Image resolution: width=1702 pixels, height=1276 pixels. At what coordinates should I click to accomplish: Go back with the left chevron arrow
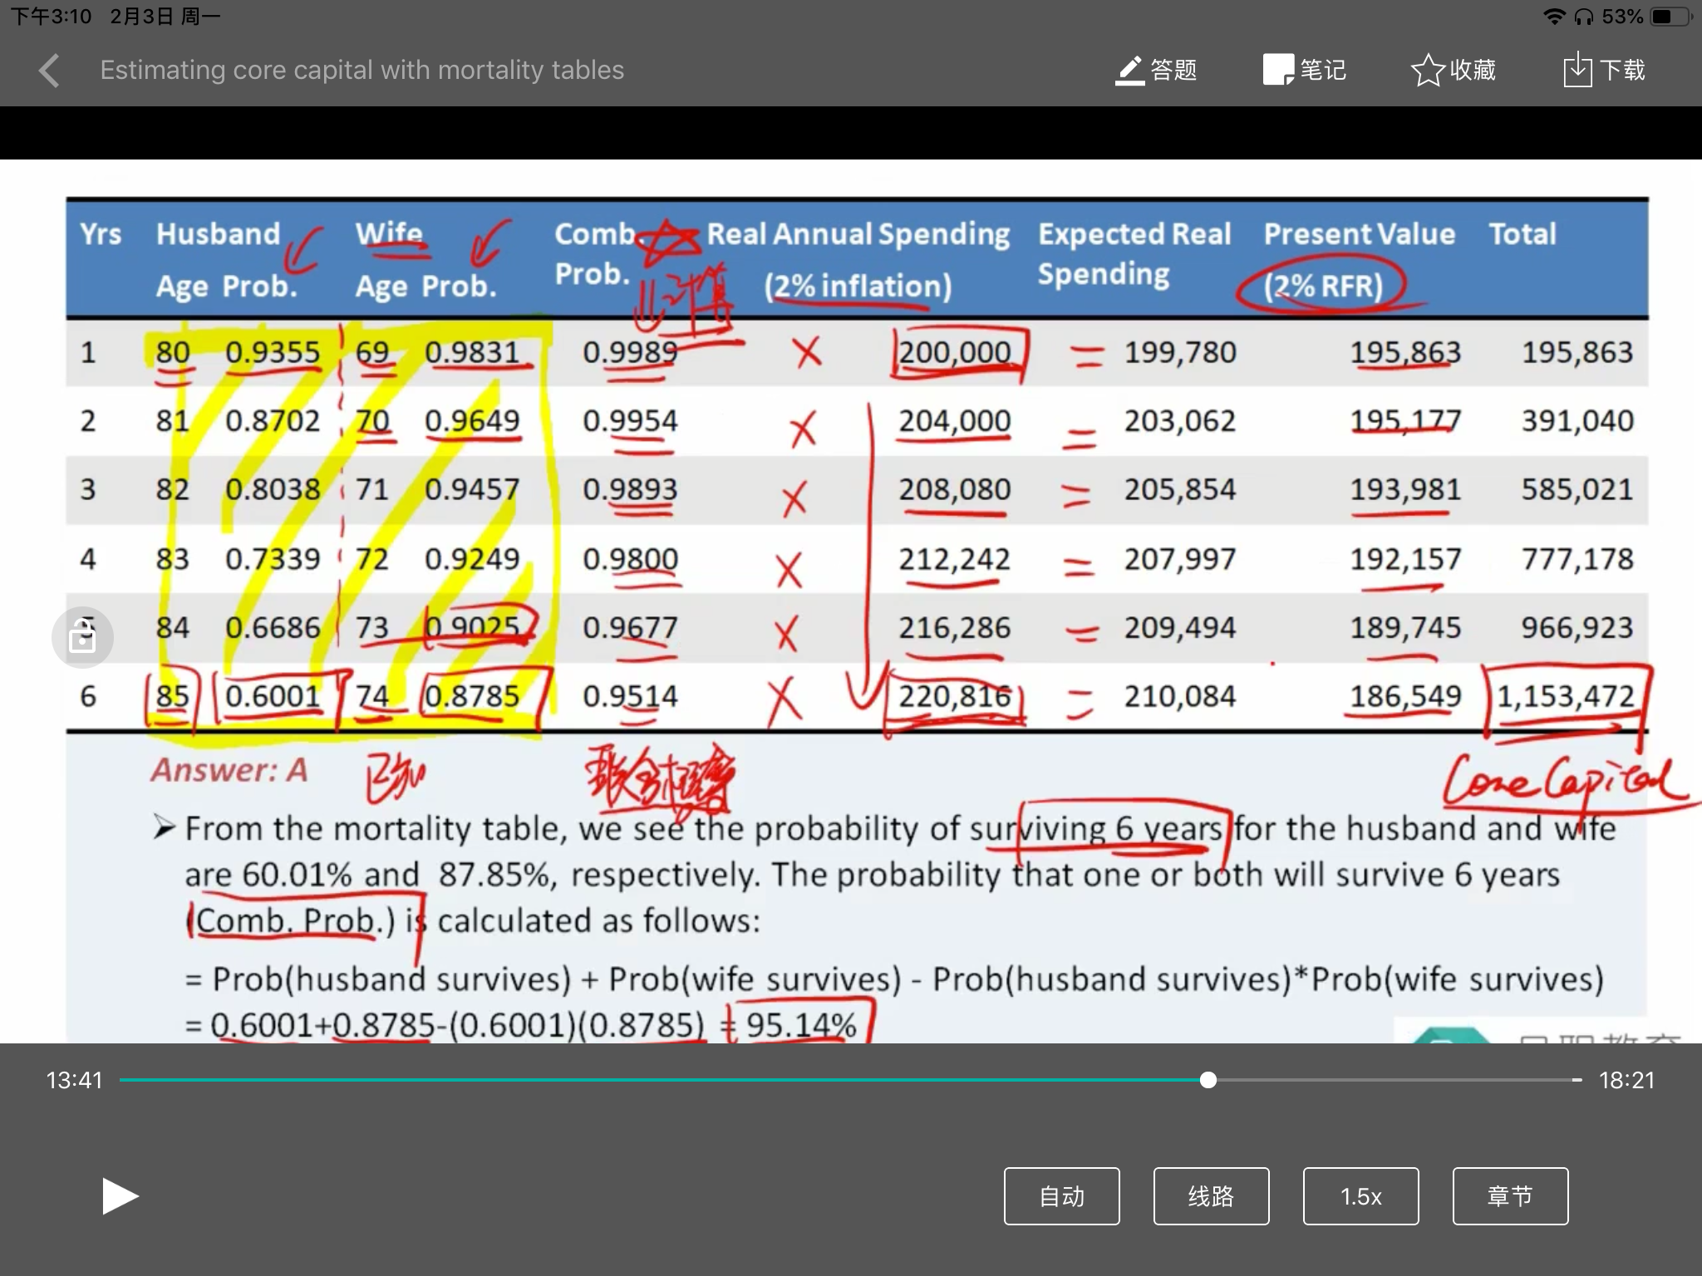(49, 71)
